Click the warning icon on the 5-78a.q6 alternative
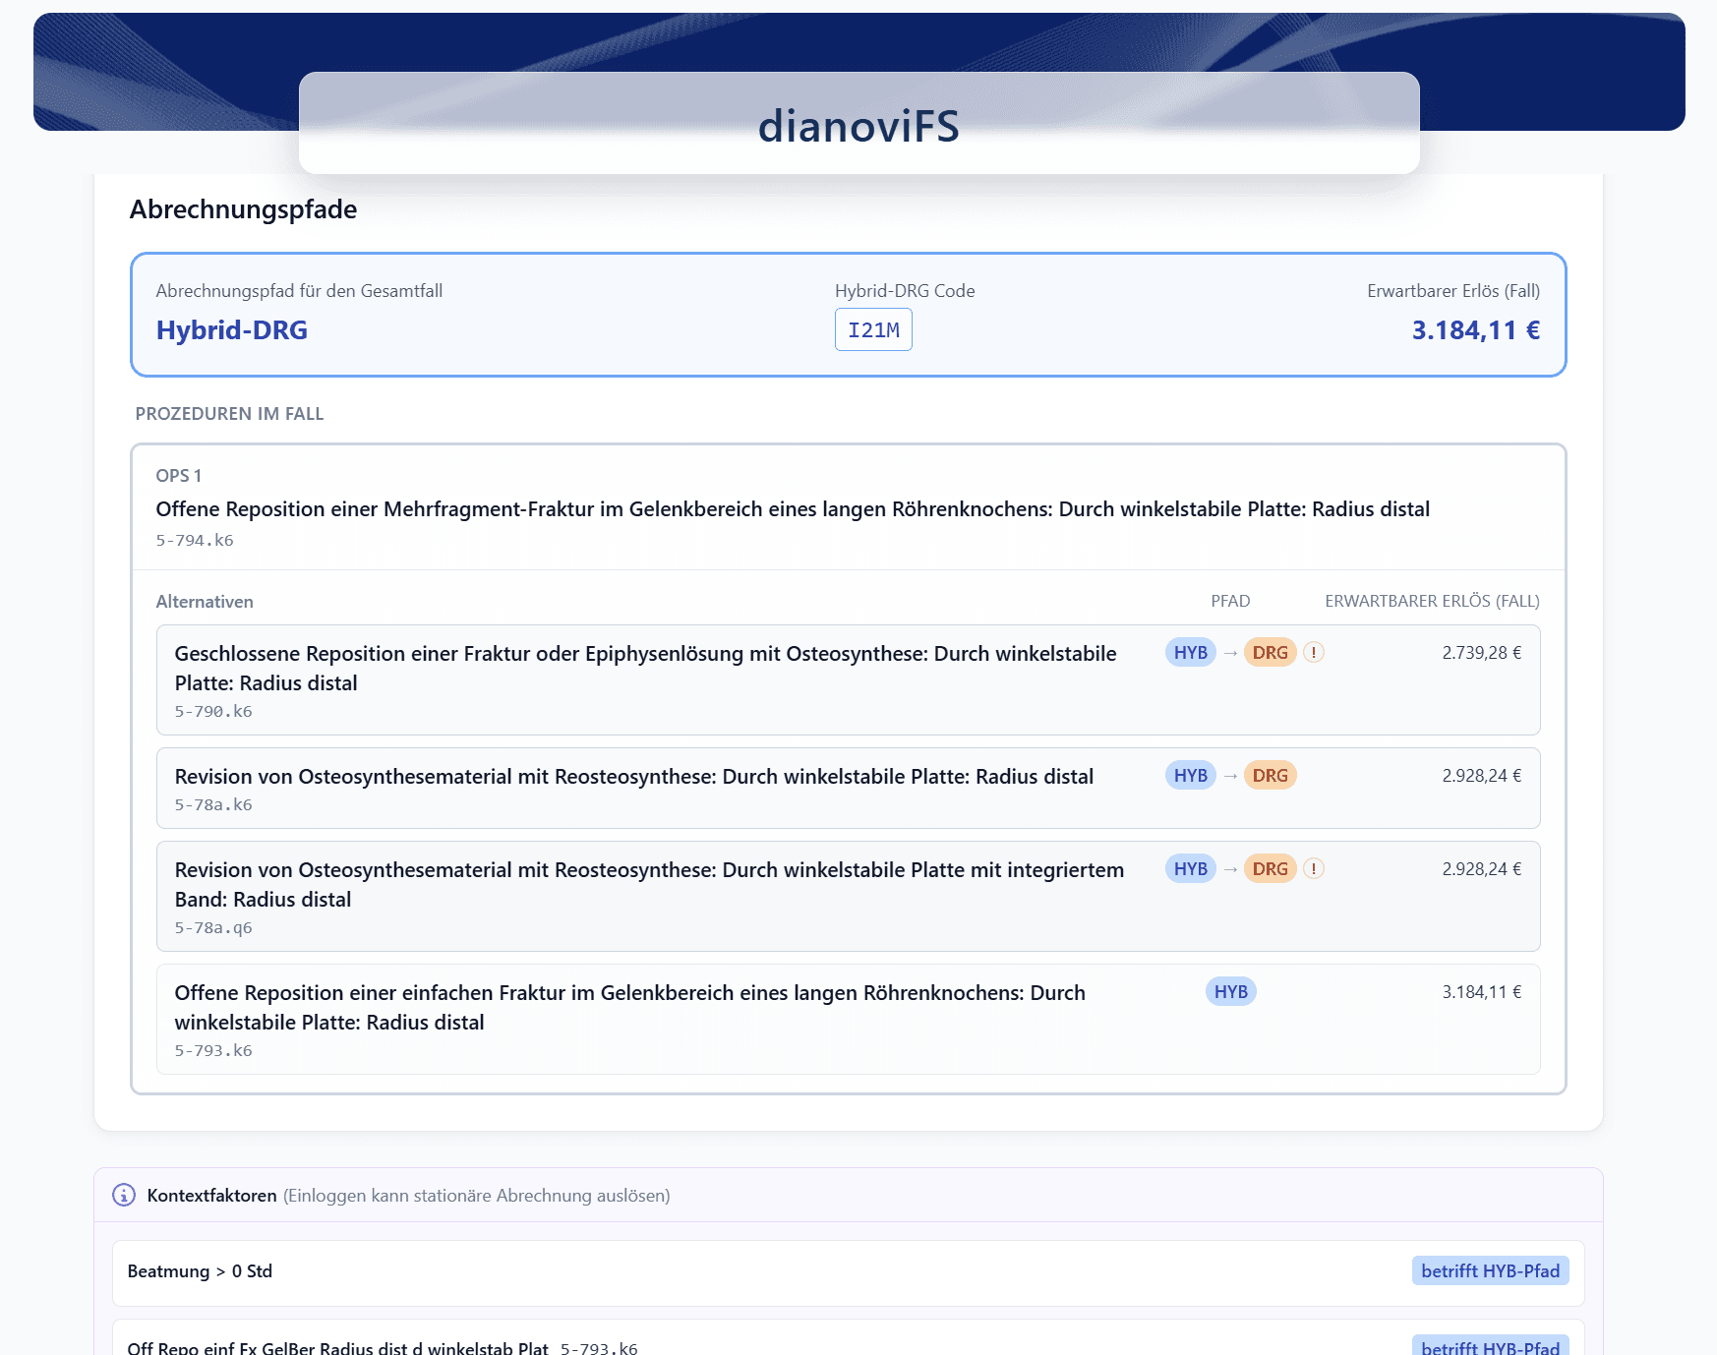 click(1314, 869)
